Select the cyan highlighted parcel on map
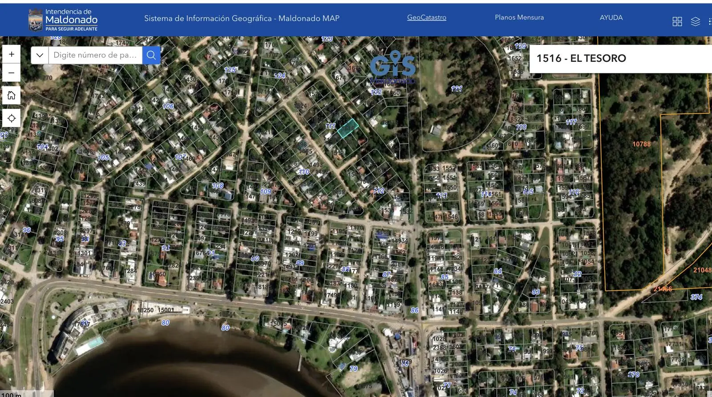 click(x=348, y=128)
